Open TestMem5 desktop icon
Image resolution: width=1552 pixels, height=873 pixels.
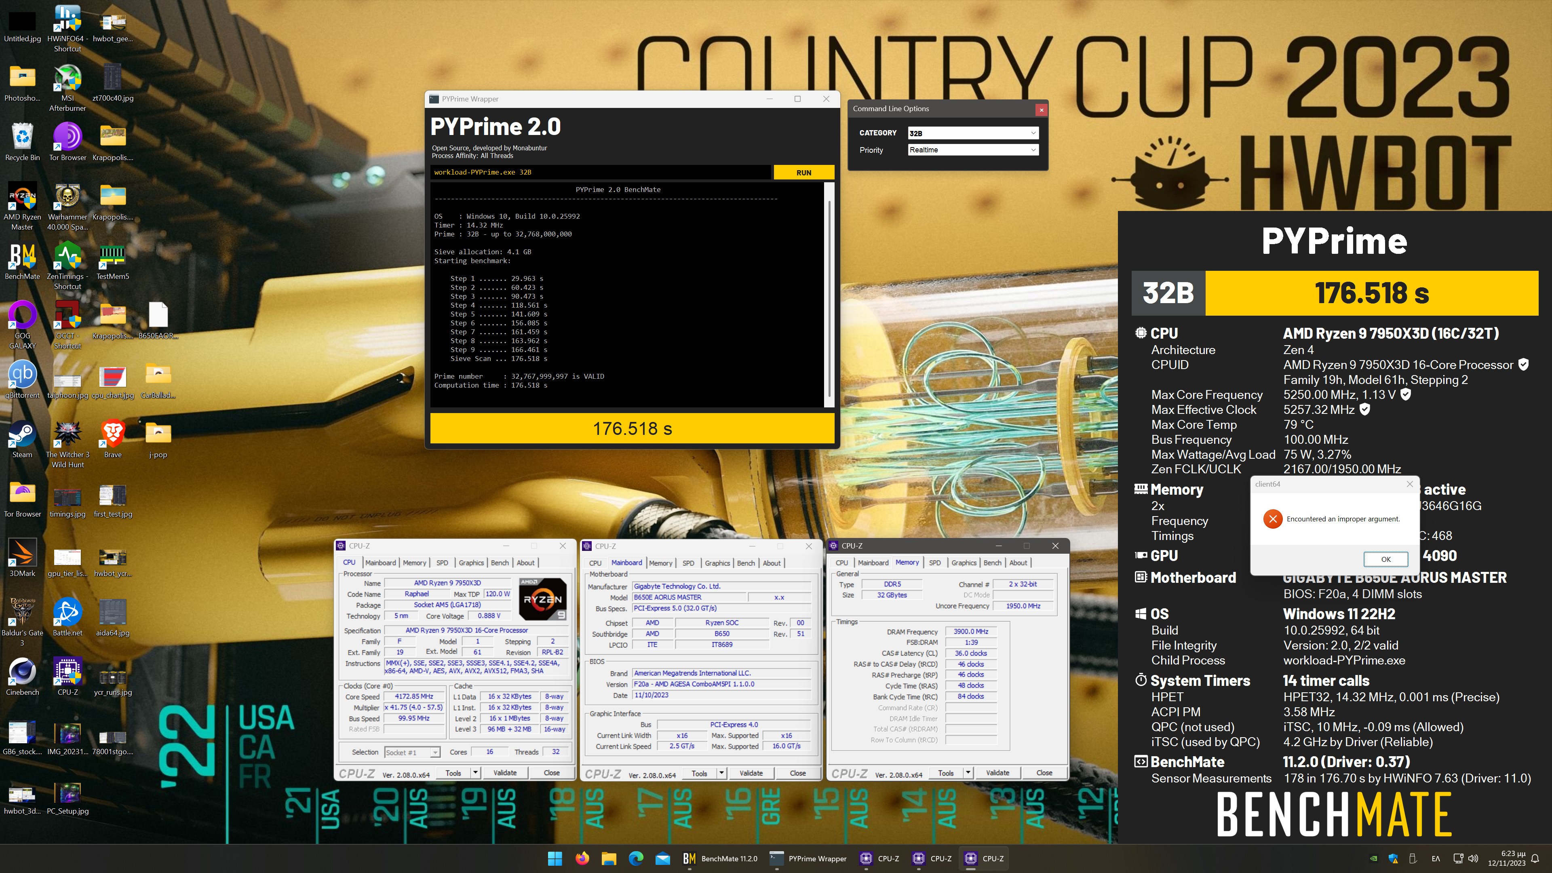coord(113,261)
